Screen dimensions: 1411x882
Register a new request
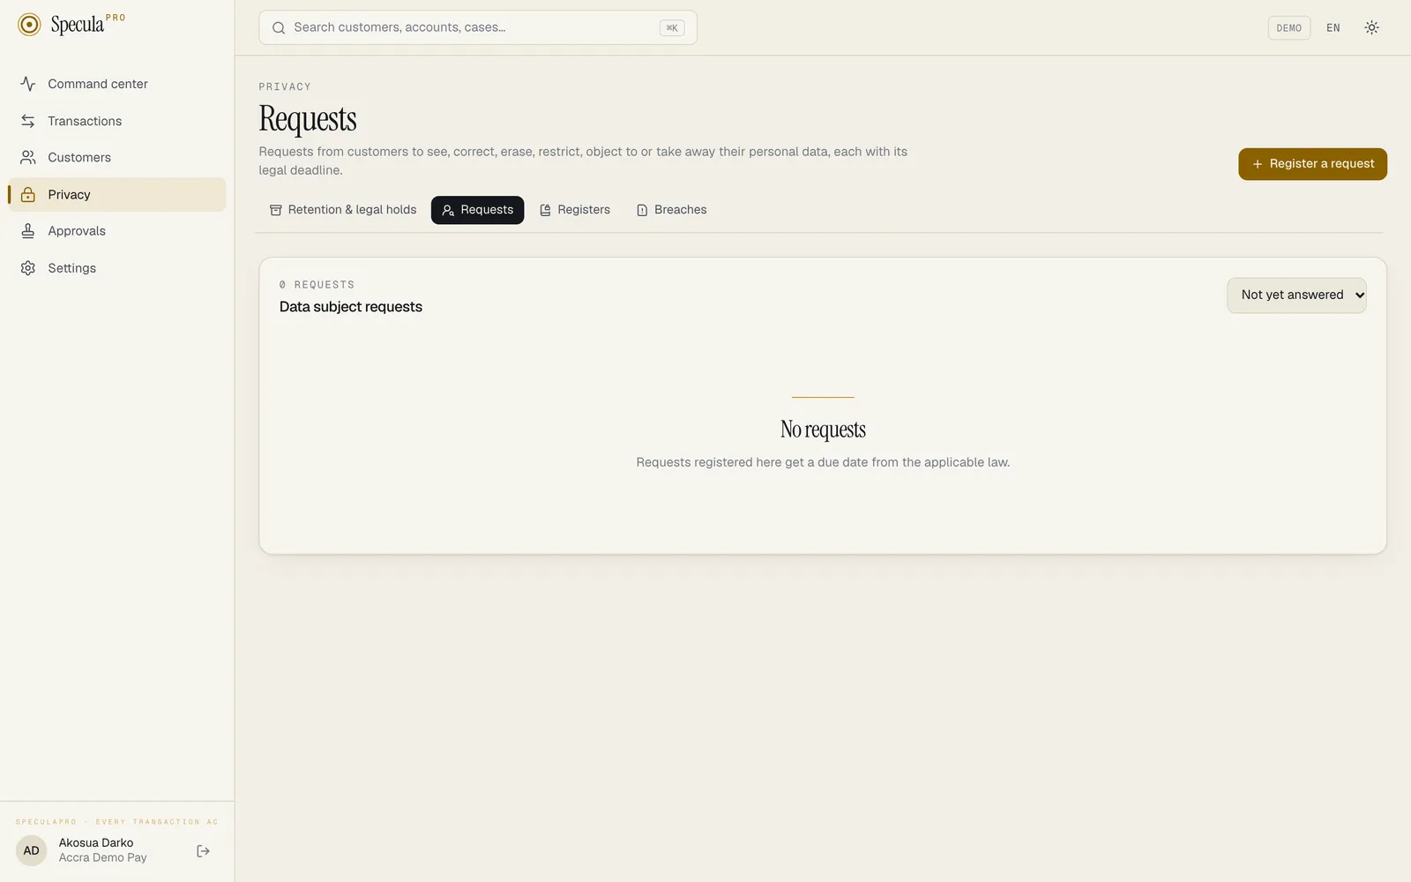pyautogui.click(x=1312, y=164)
